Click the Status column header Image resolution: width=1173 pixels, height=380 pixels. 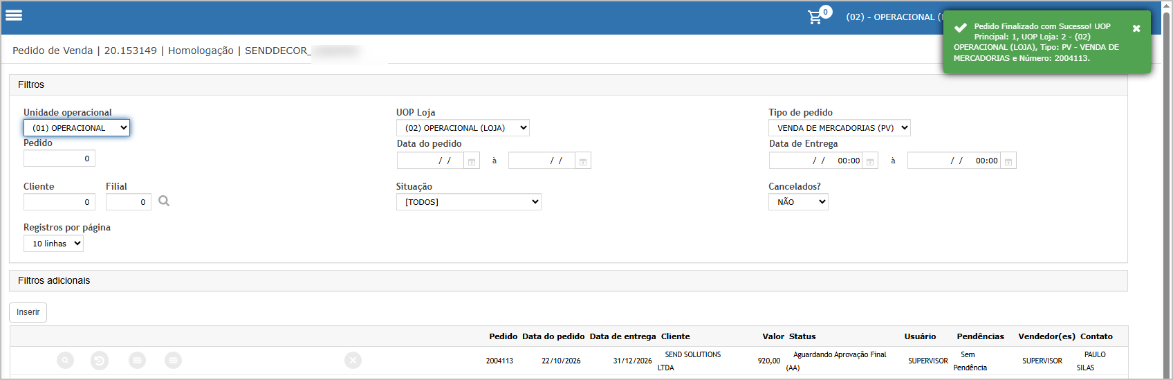coord(802,336)
